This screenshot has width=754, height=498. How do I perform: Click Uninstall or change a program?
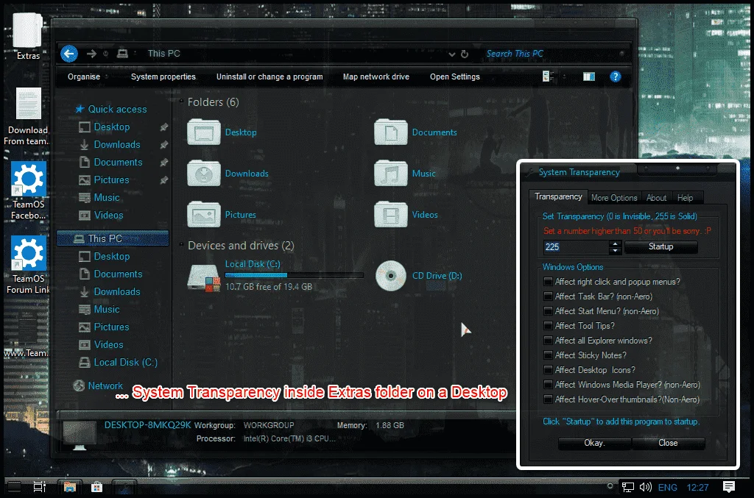[269, 77]
